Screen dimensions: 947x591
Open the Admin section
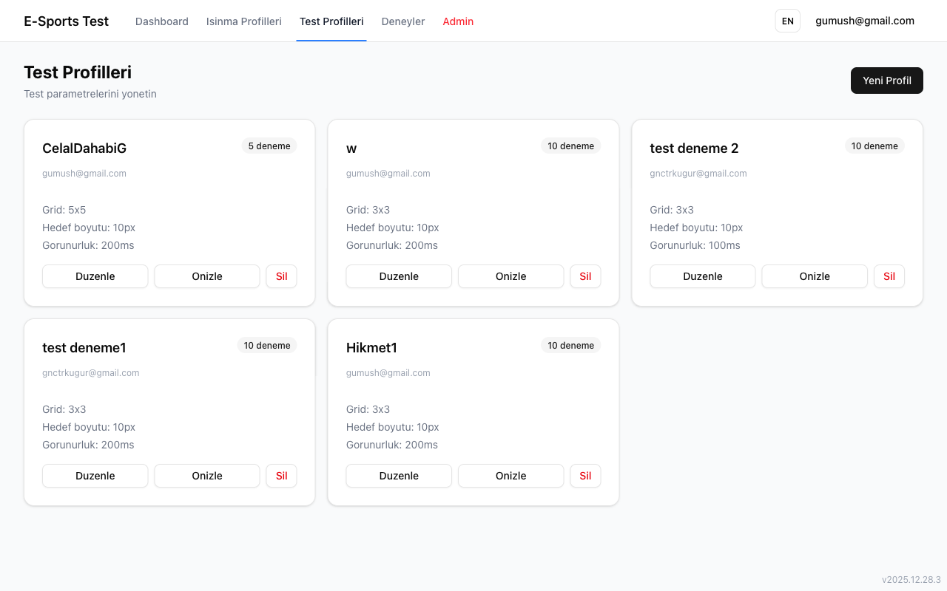tap(458, 21)
